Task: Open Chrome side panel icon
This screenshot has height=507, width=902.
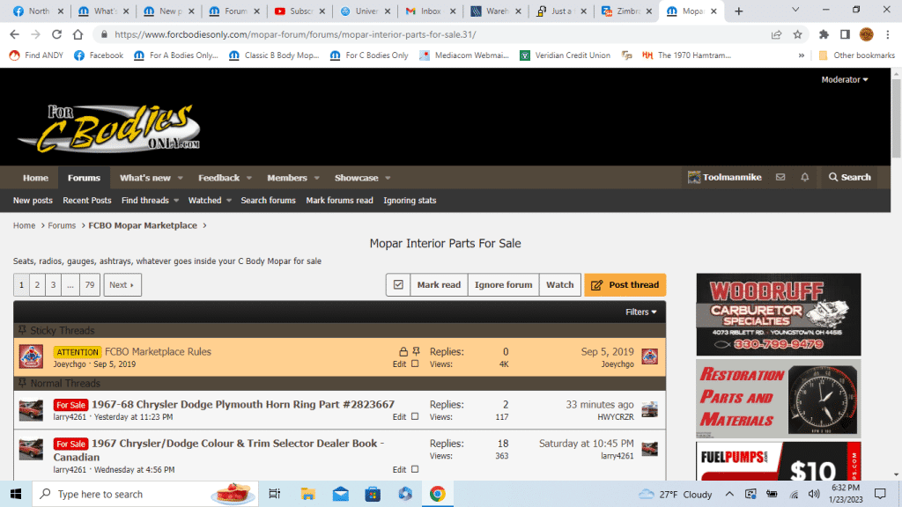Action: [x=845, y=34]
